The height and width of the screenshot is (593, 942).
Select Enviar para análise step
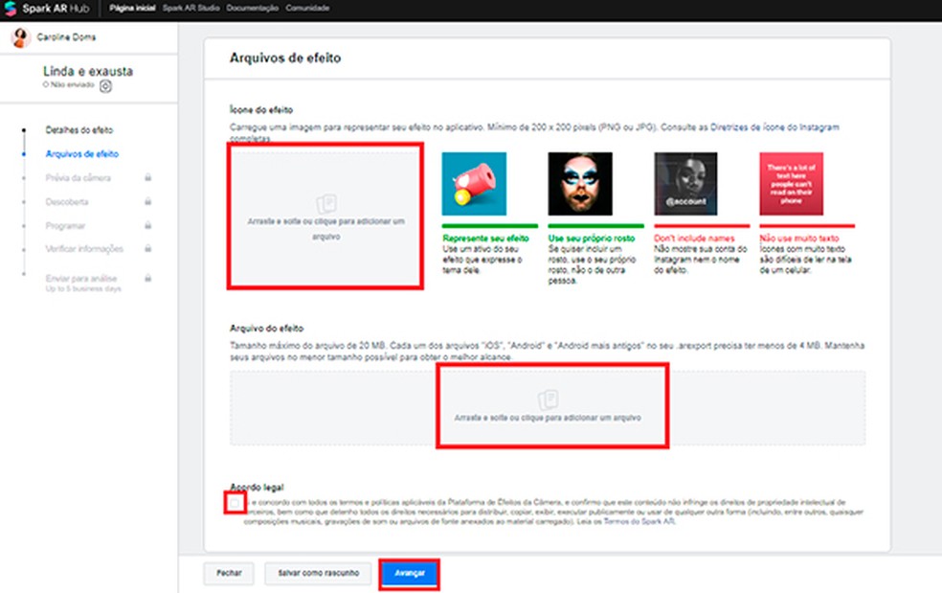tap(81, 279)
